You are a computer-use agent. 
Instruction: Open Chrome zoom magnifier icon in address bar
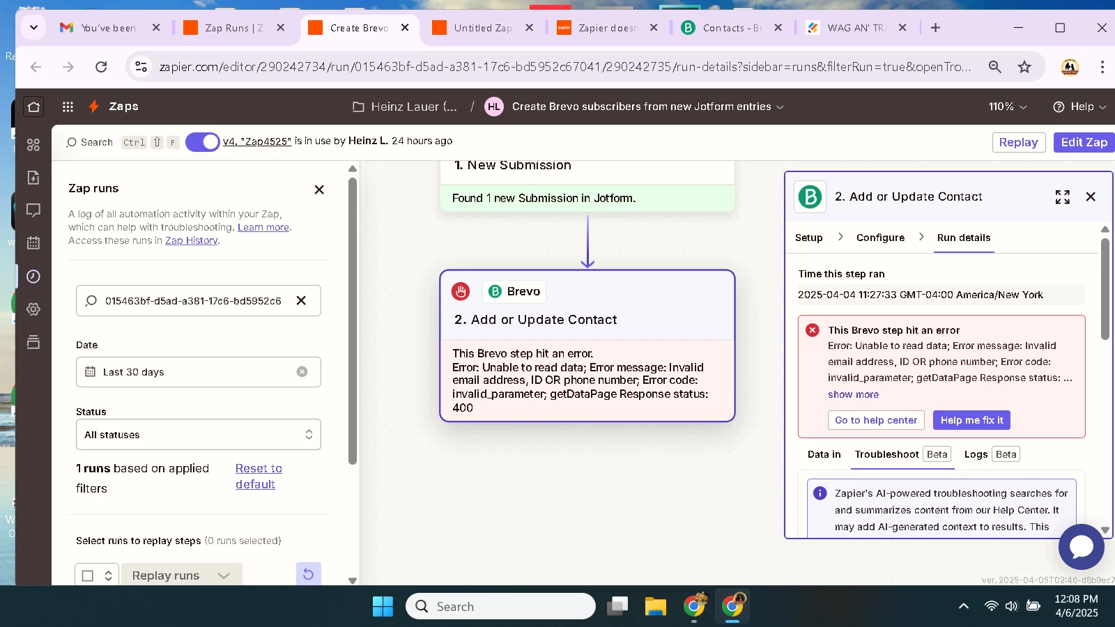(994, 67)
